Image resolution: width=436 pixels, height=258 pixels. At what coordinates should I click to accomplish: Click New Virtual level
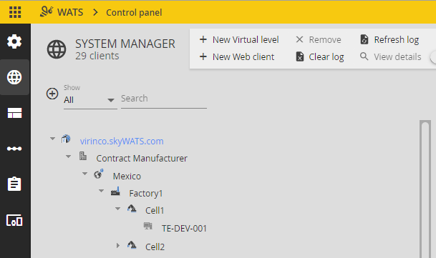tap(239, 40)
